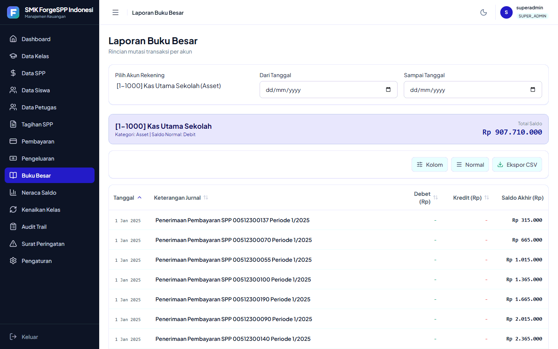Image resolution: width=558 pixels, height=349 pixels.
Task: Click row SPP 00512300137 Periode 1/2025
Action: 329,220
